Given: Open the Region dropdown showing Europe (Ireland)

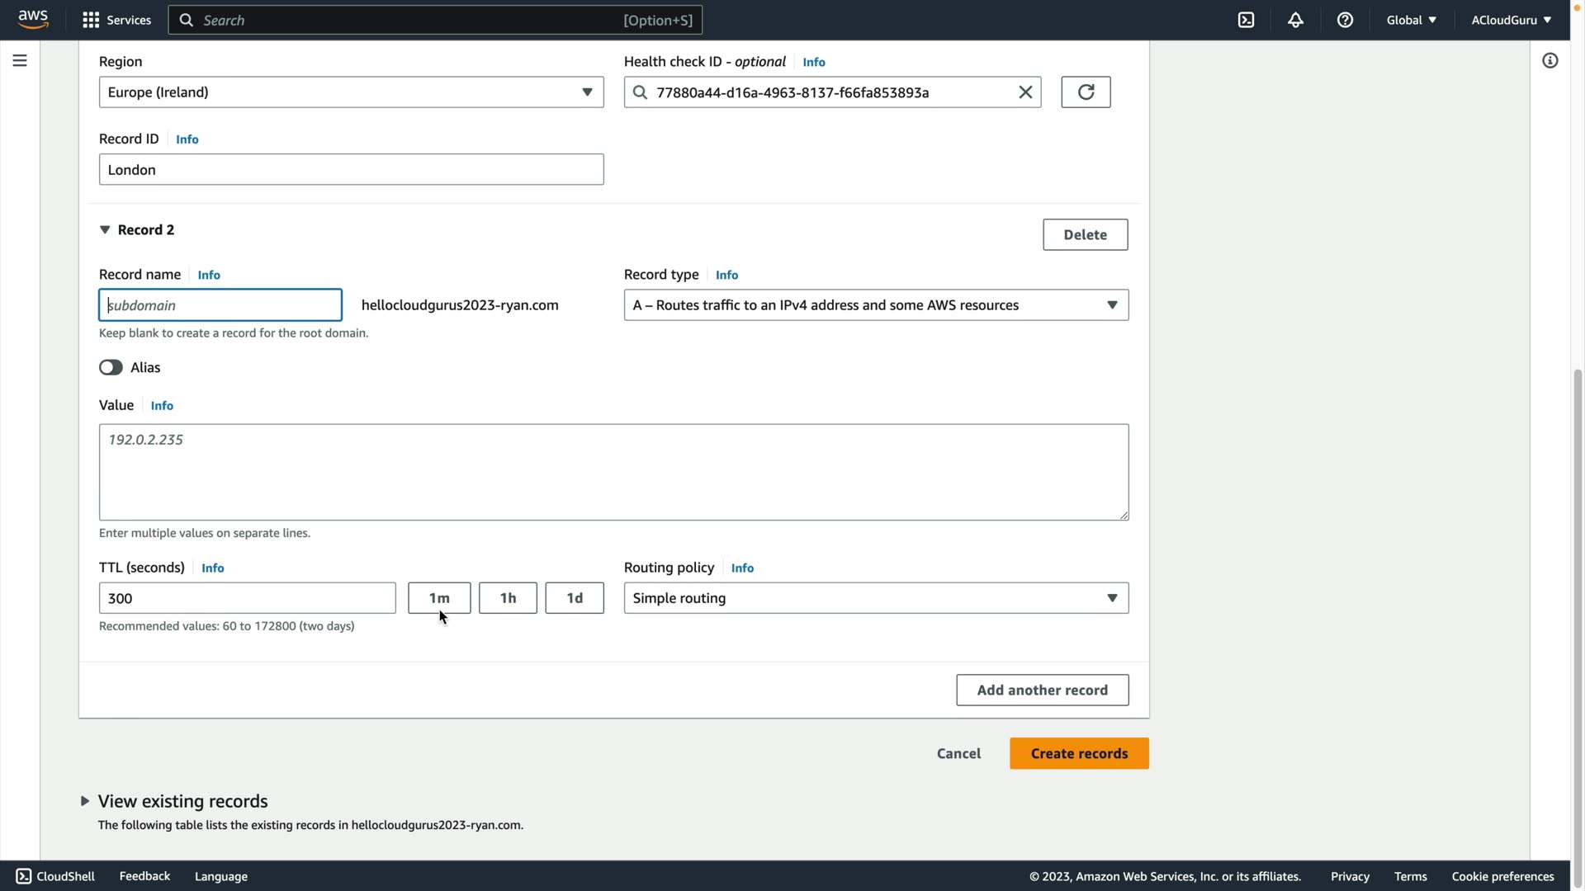Looking at the screenshot, I should pos(351,92).
